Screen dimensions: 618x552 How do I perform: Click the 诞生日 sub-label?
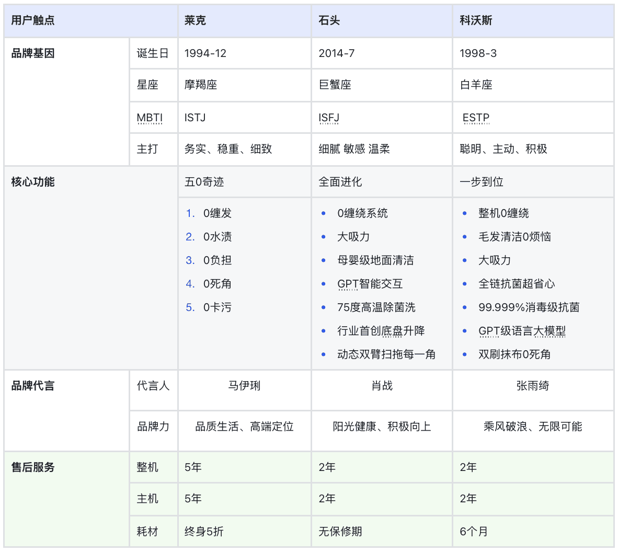point(154,53)
